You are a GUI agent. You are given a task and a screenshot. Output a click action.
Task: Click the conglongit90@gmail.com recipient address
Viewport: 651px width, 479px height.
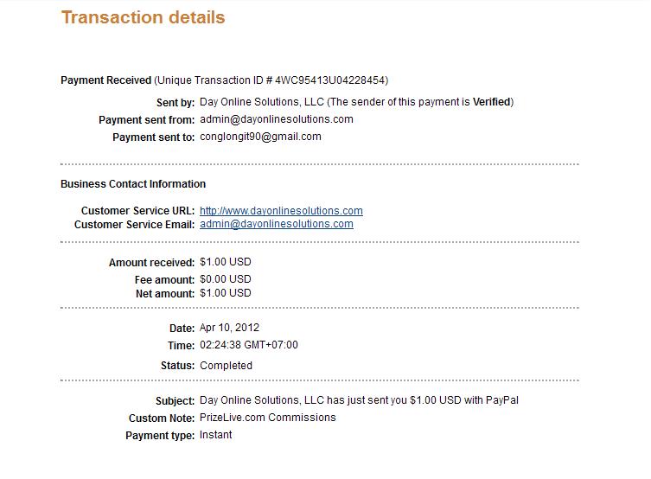tap(260, 137)
